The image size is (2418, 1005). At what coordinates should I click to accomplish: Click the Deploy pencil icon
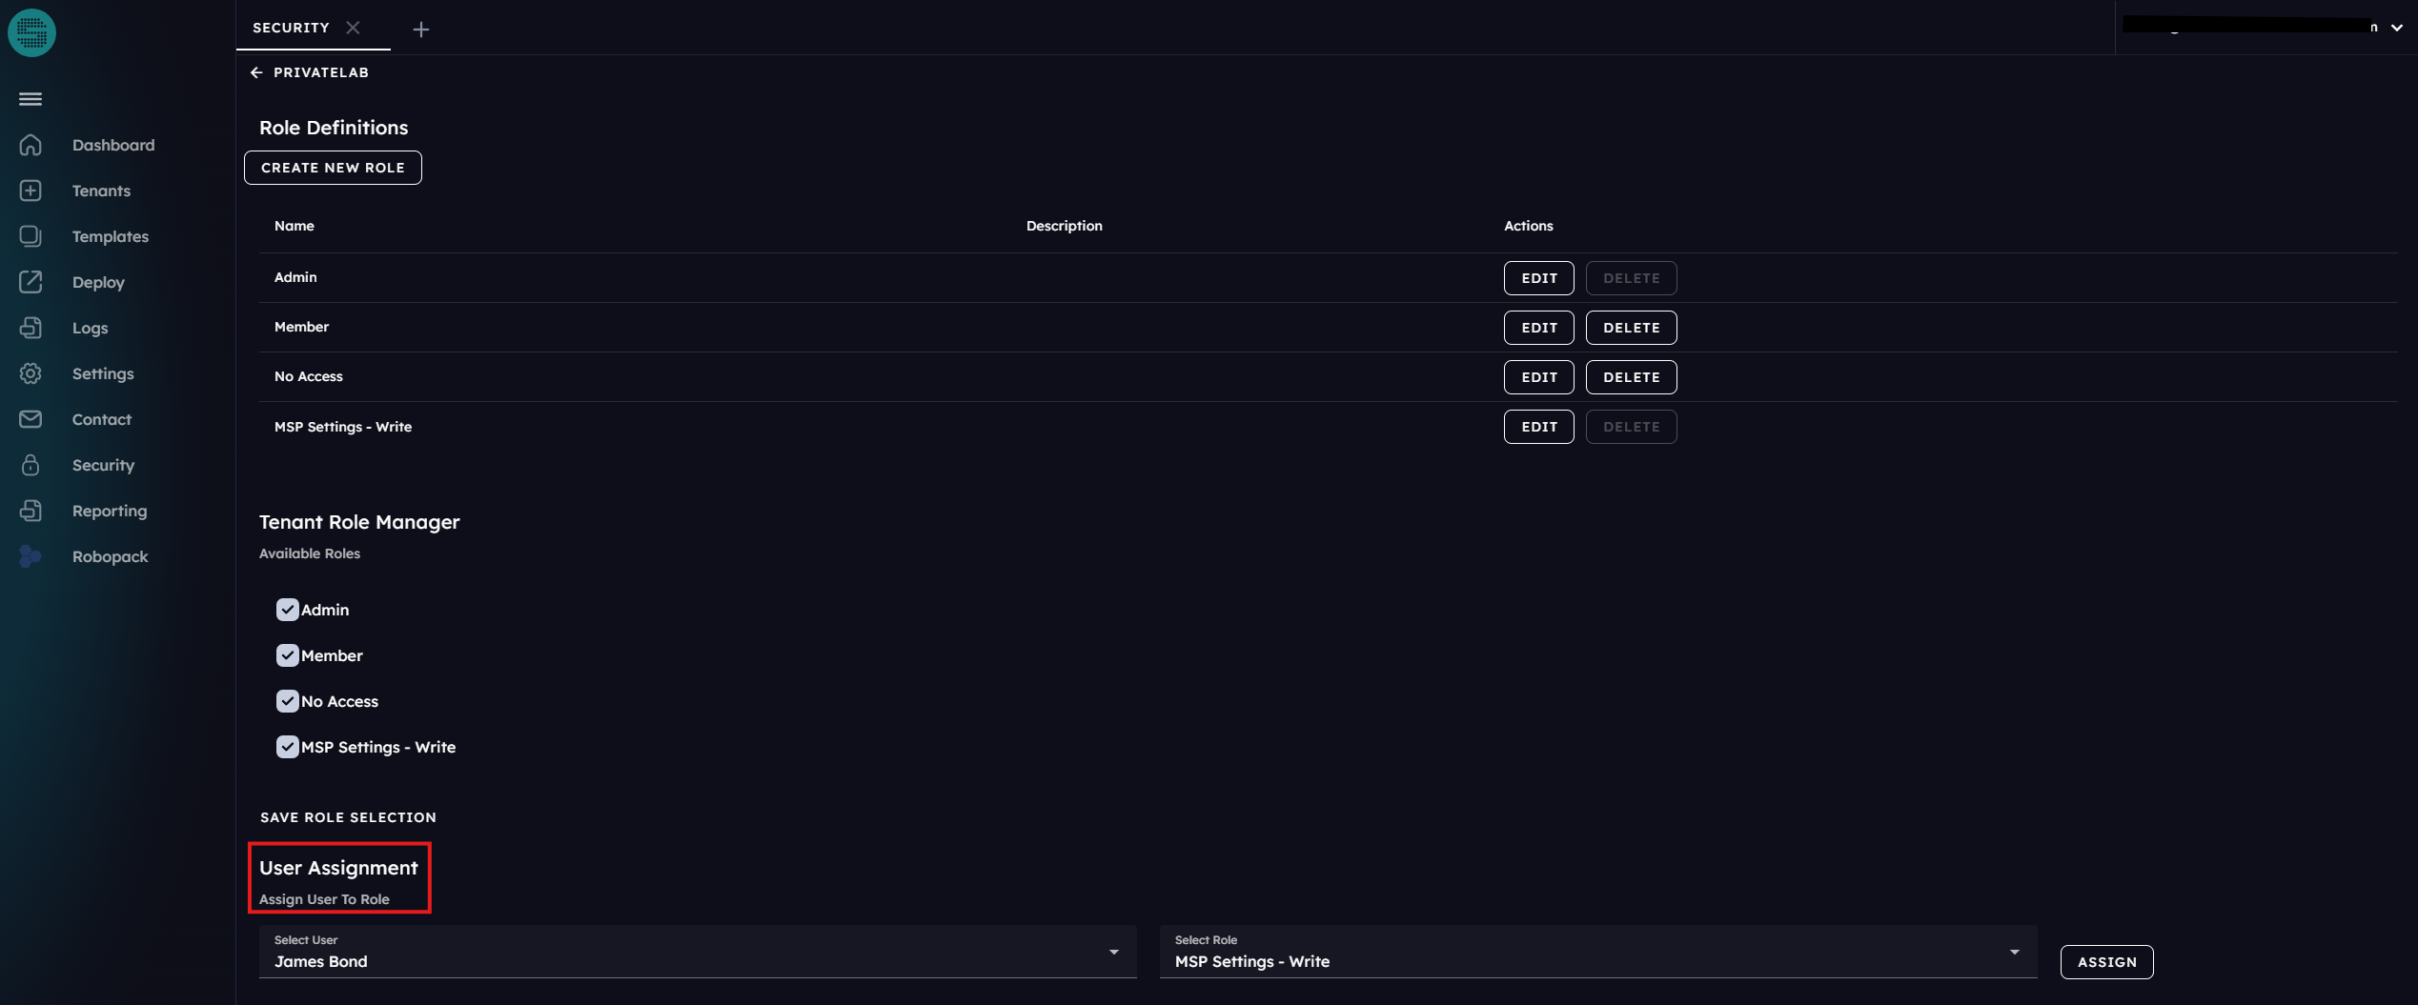pos(30,282)
